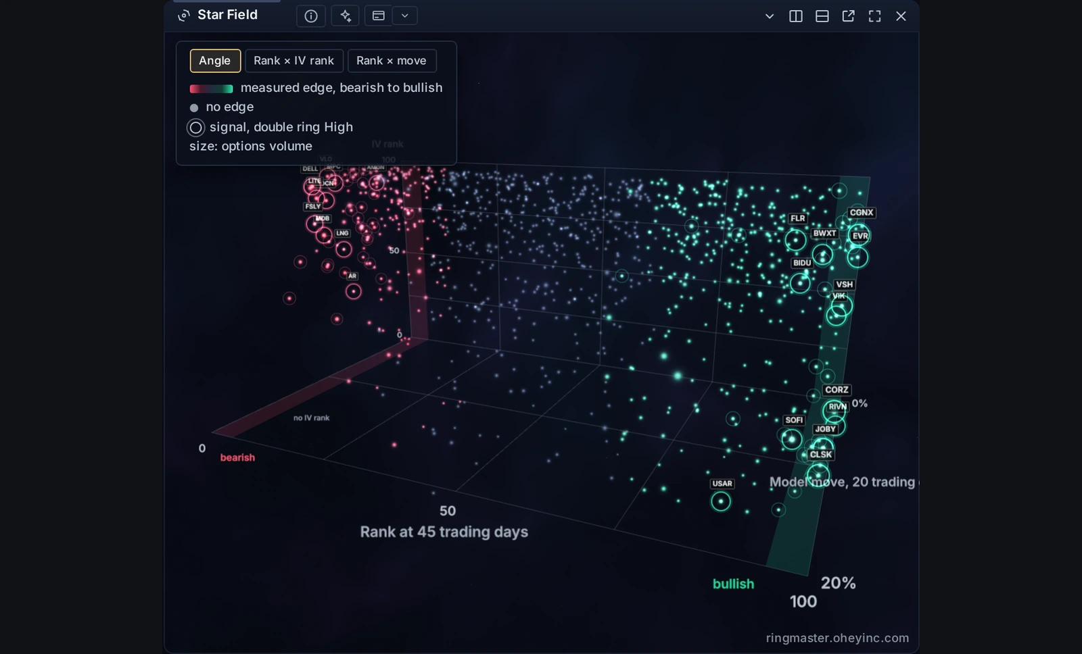Switch to Rank × move view
This screenshot has height=654, width=1082.
(x=392, y=61)
